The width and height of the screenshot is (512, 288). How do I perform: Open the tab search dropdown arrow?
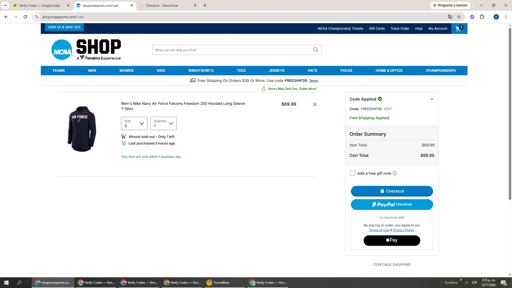(5, 5)
